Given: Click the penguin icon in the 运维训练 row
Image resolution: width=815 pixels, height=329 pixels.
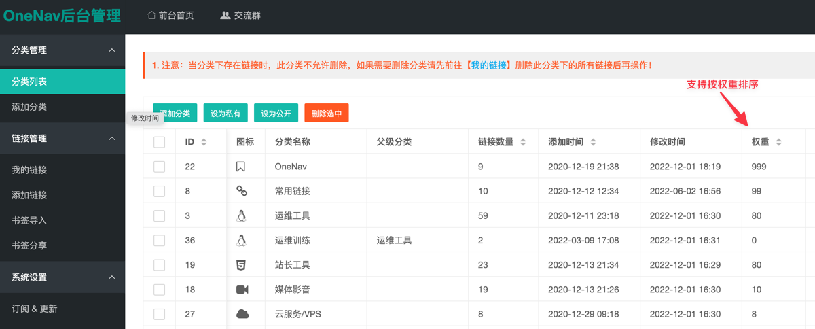Looking at the screenshot, I should (x=241, y=240).
